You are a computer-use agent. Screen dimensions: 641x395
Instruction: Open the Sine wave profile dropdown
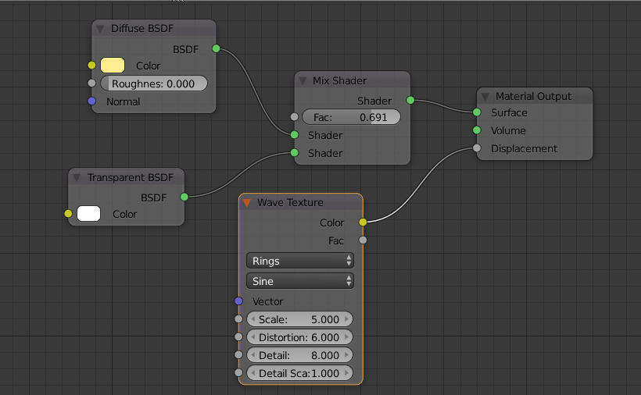pyautogui.click(x=300, y=281)
